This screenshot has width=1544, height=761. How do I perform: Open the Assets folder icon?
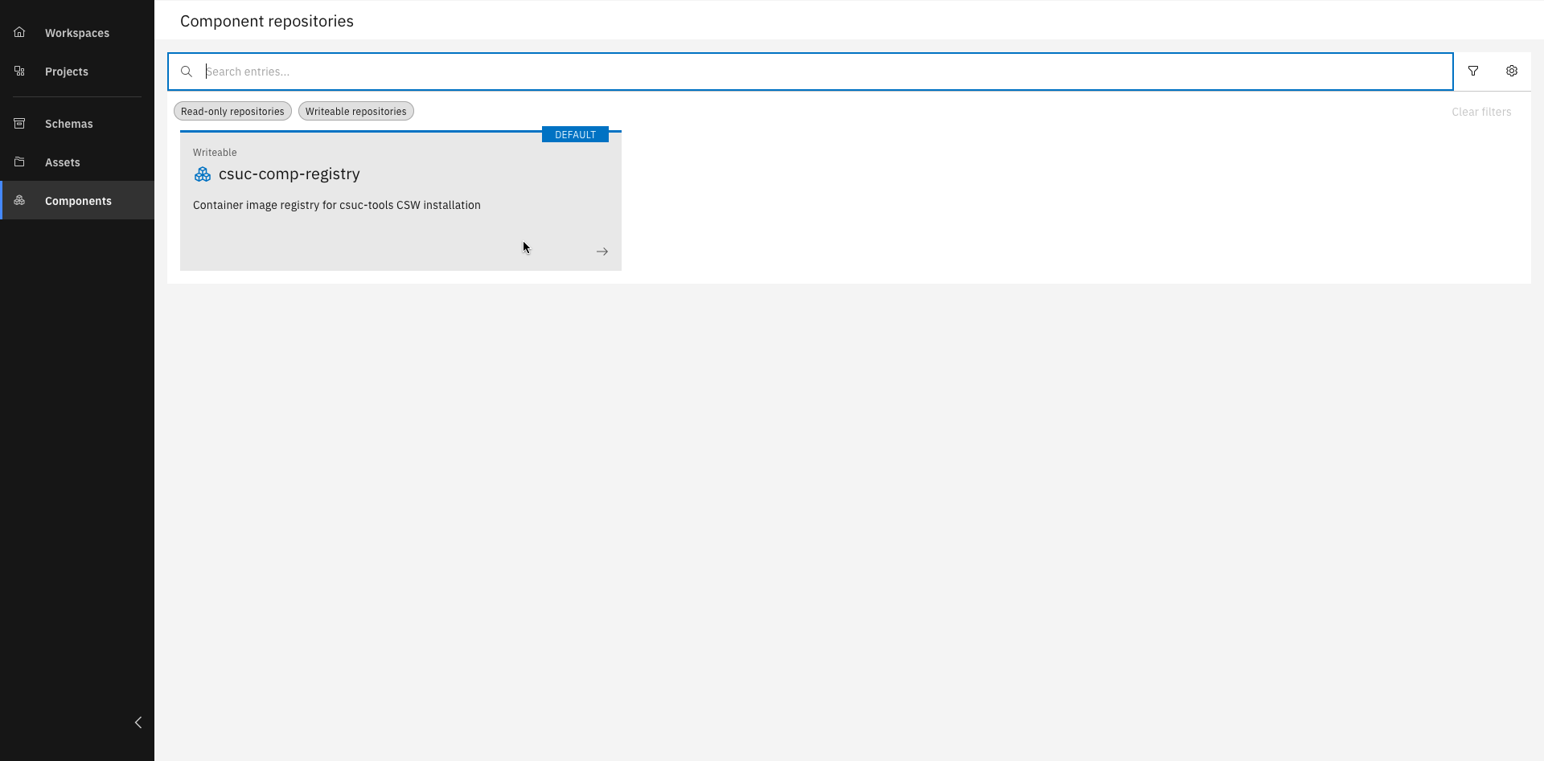(x=19, y=162)
